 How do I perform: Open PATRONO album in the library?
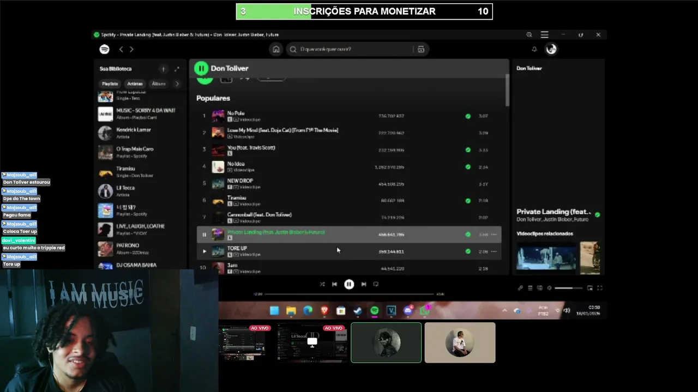[140, 249]
